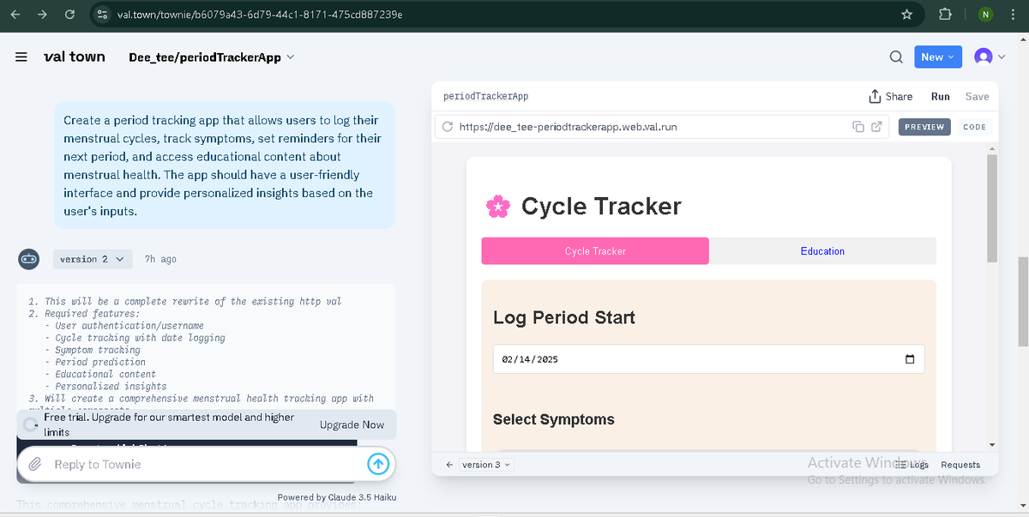Click the Share button
The width and height of the screenshot is (1029, 517).
coord(891,96)
